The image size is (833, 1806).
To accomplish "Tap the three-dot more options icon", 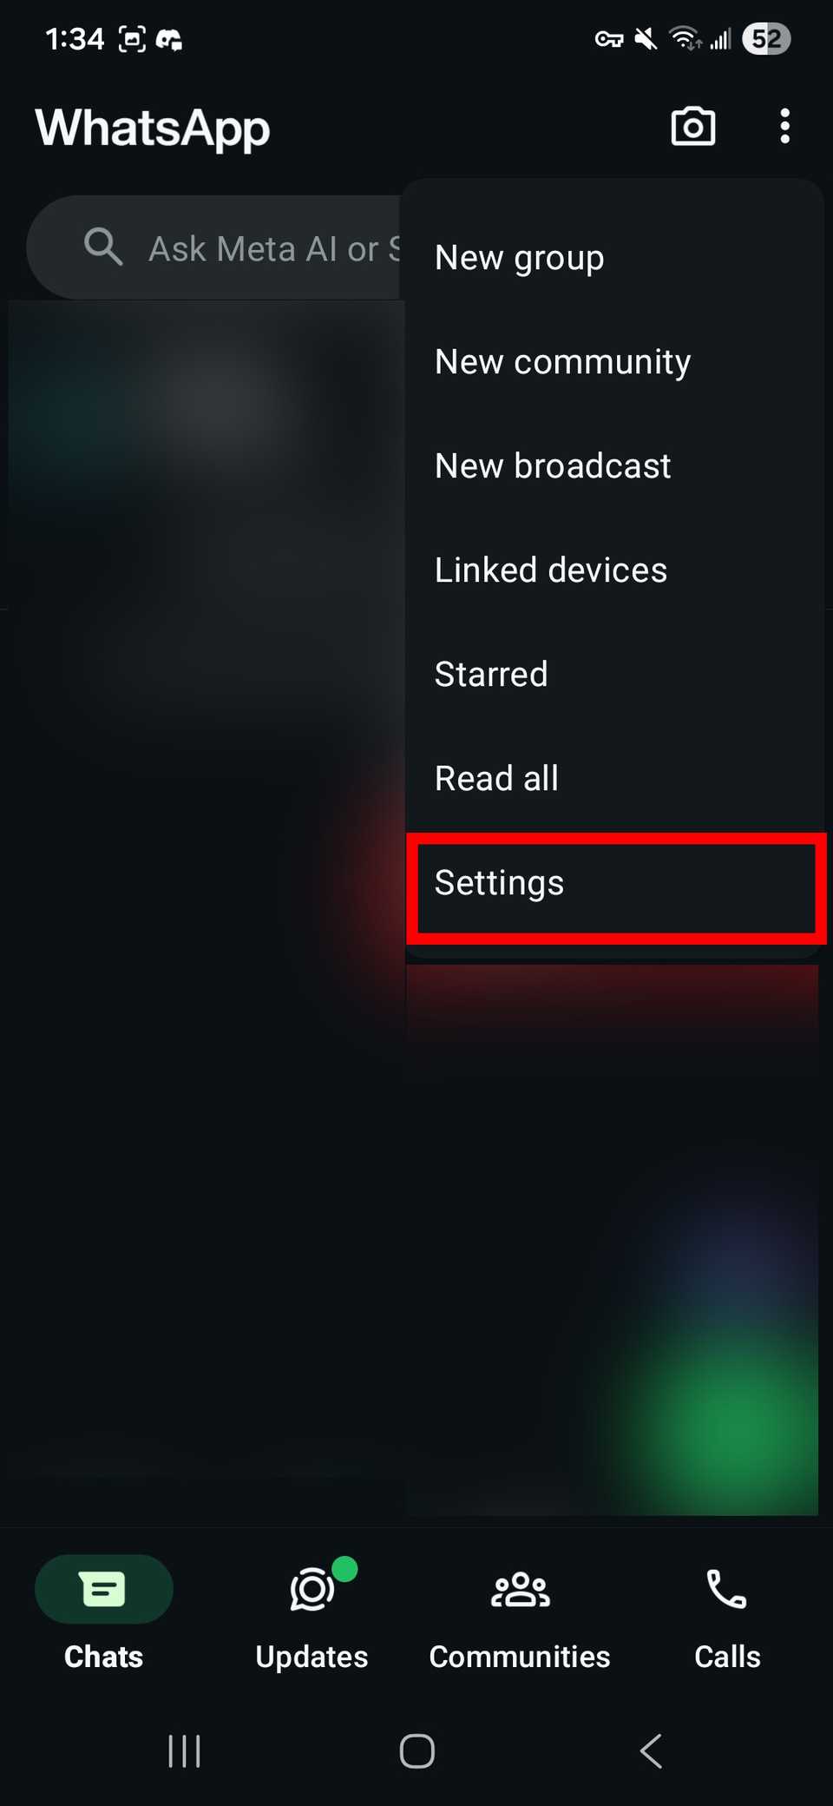I will pyautogui.click(x=784, y=127).
